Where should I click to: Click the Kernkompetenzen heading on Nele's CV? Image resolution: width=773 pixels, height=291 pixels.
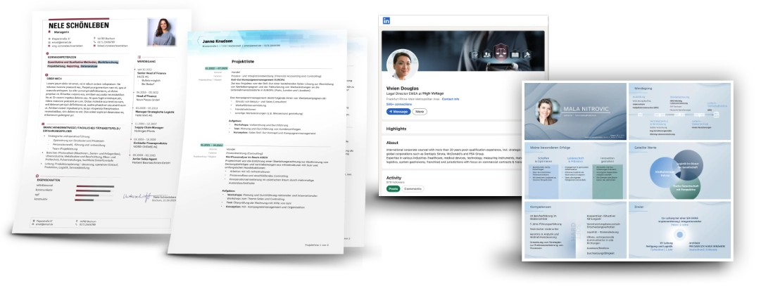63,56
